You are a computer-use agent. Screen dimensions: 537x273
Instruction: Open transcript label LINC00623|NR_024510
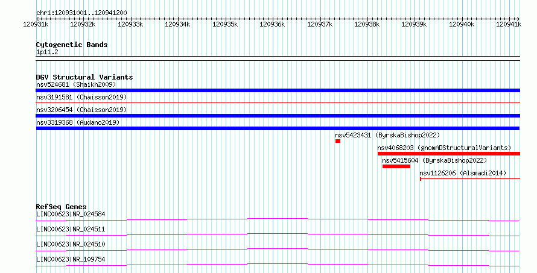tap(71, 244)
